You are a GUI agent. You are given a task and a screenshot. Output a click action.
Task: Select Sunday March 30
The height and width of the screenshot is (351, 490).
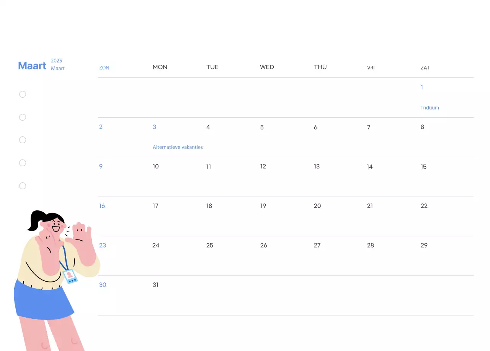pyautogui.click(x=102, y=285)
